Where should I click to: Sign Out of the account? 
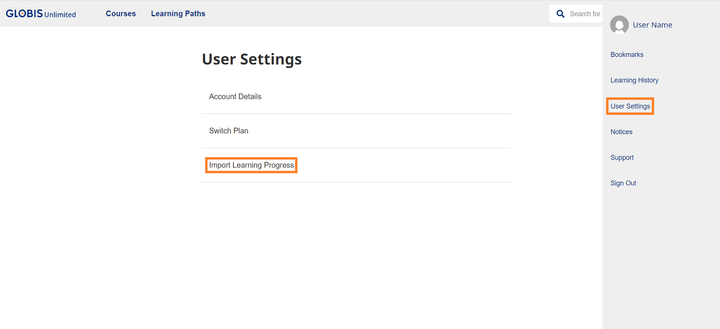(623, 183)
